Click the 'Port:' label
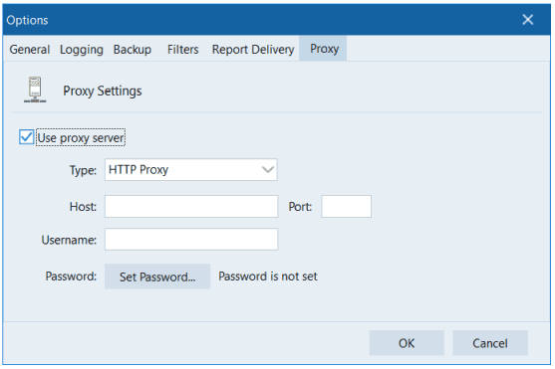Screen dimensions: 555x369 (x=300, y=207)
